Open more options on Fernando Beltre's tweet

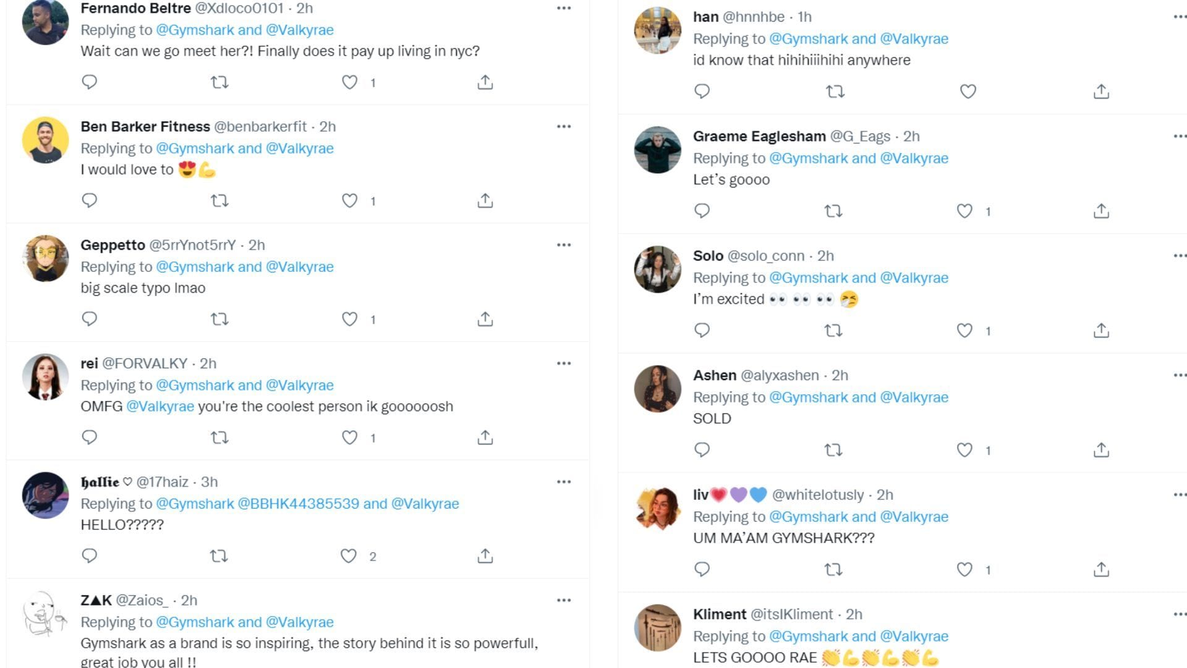(563, 6)
